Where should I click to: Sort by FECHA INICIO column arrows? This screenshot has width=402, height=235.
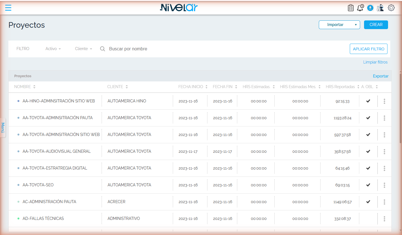207,87
